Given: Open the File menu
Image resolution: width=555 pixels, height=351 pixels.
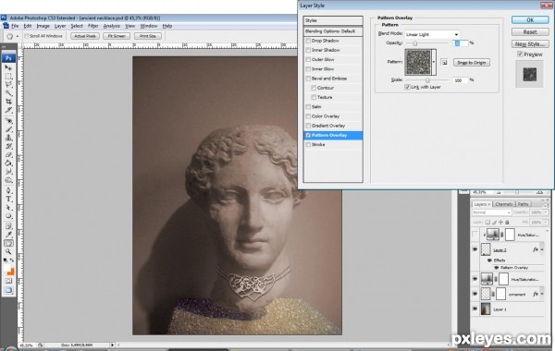Looking at the screenshot, I should click(x=15, y=26).
